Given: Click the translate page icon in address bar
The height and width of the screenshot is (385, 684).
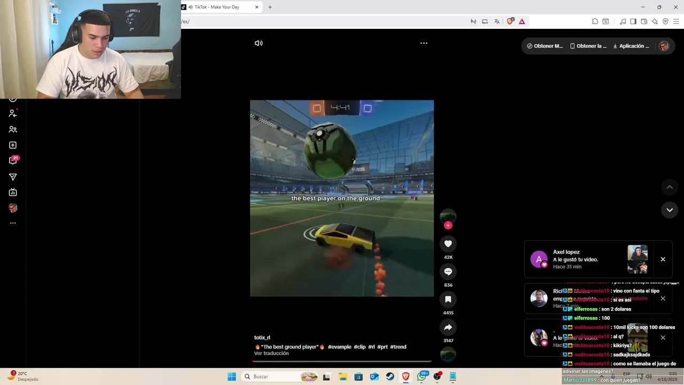Looking at the screenshot, I should 496,21.
